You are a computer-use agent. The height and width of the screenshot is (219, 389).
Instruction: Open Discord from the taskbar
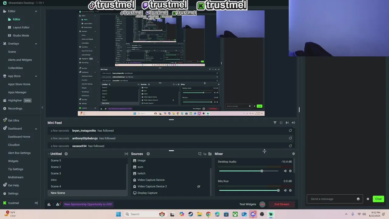[253, 214]
